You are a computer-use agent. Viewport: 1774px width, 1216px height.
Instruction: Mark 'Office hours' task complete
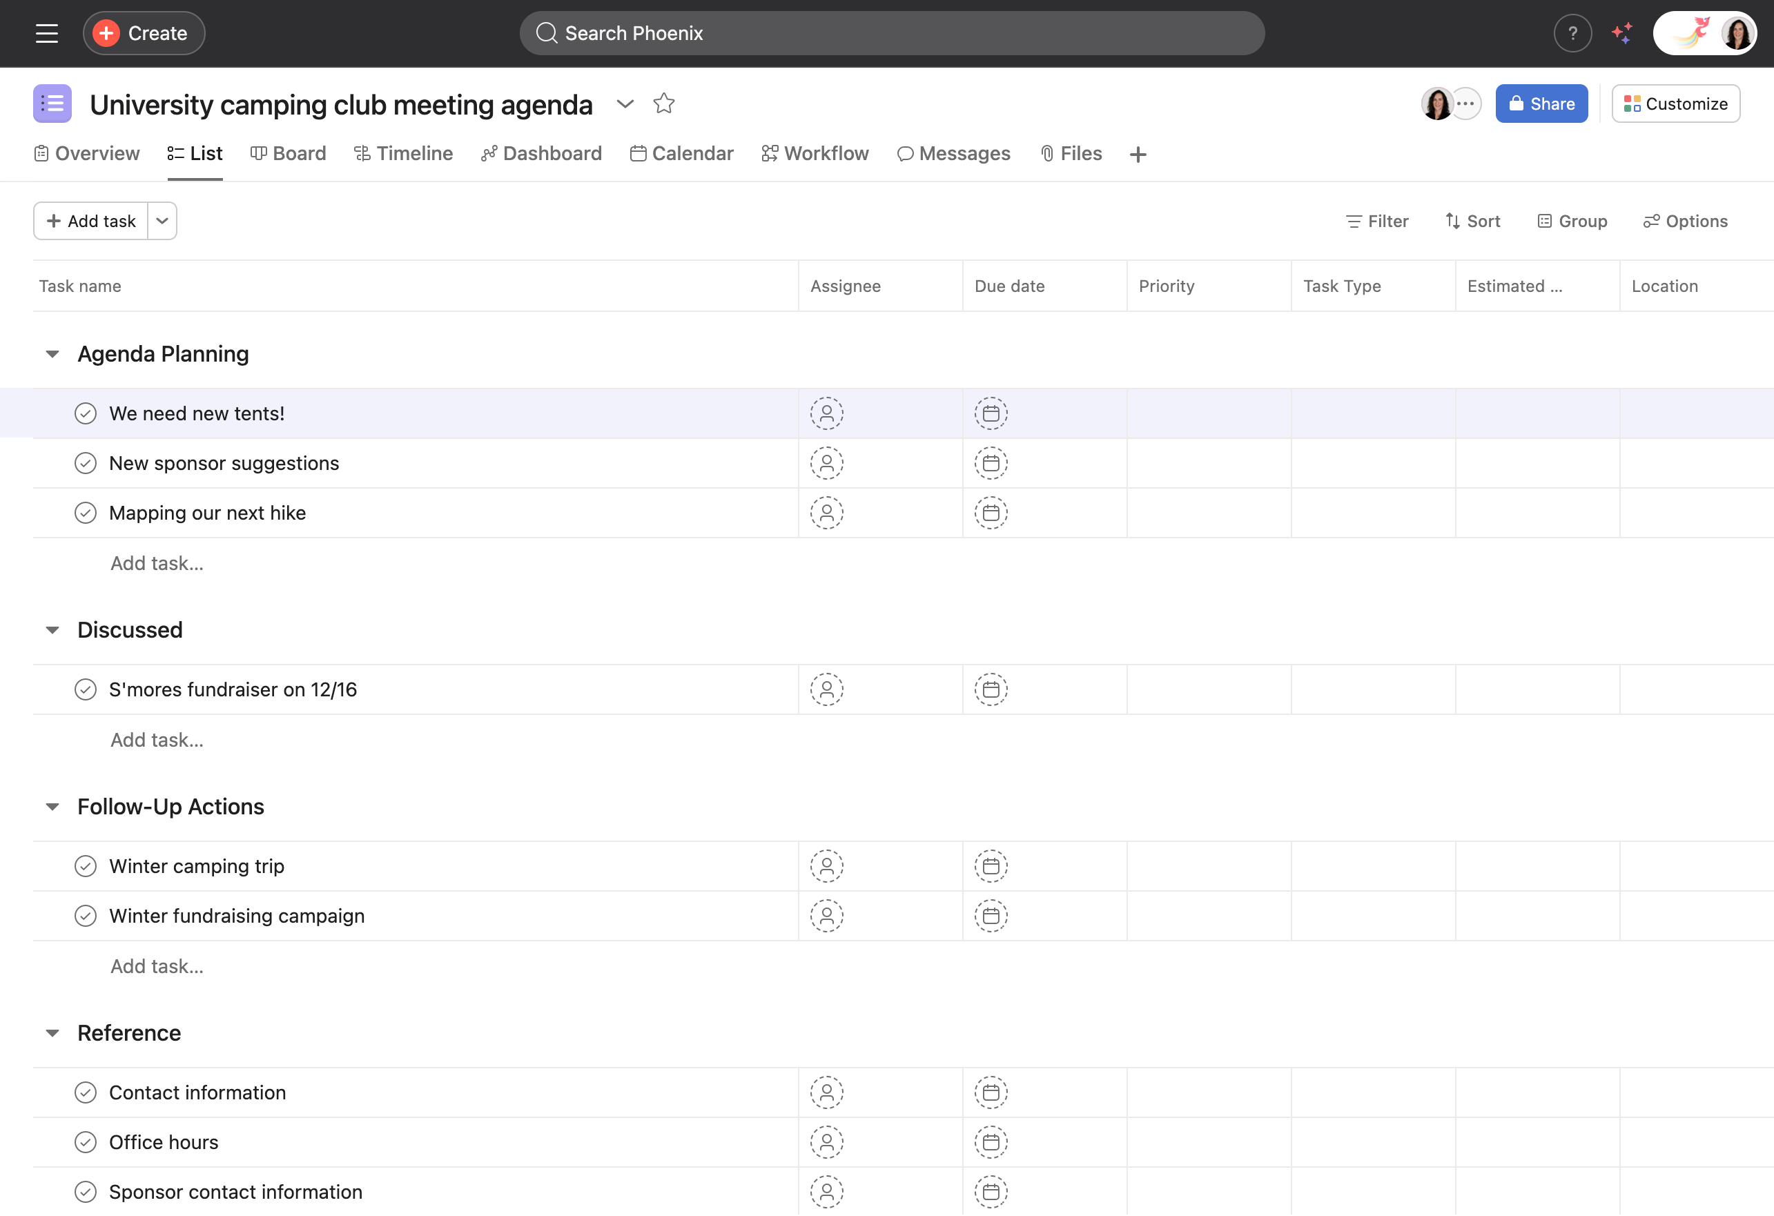click(x=86, y=1141)
